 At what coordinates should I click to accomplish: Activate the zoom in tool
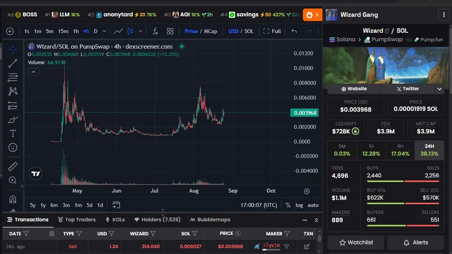tap(13, 180)
